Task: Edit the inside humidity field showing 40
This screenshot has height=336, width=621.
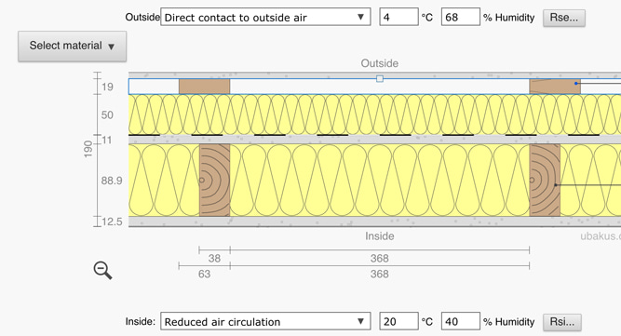Action: tap(461, 321)
